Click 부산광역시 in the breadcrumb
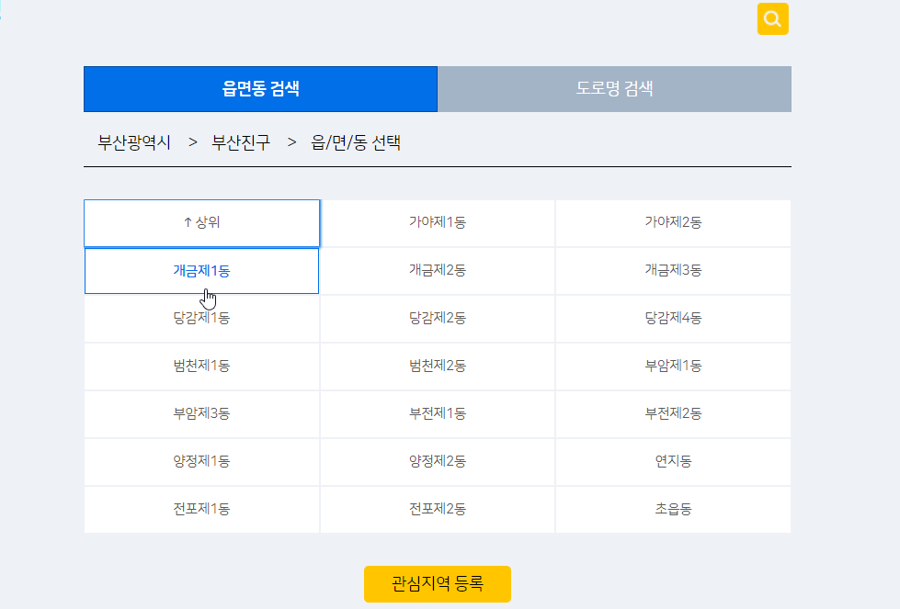The image size is (900, 609). (133, 142)
